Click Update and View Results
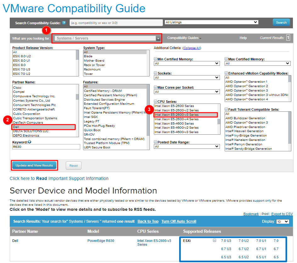Screen dimensions: 297x263 pos(34,165)
